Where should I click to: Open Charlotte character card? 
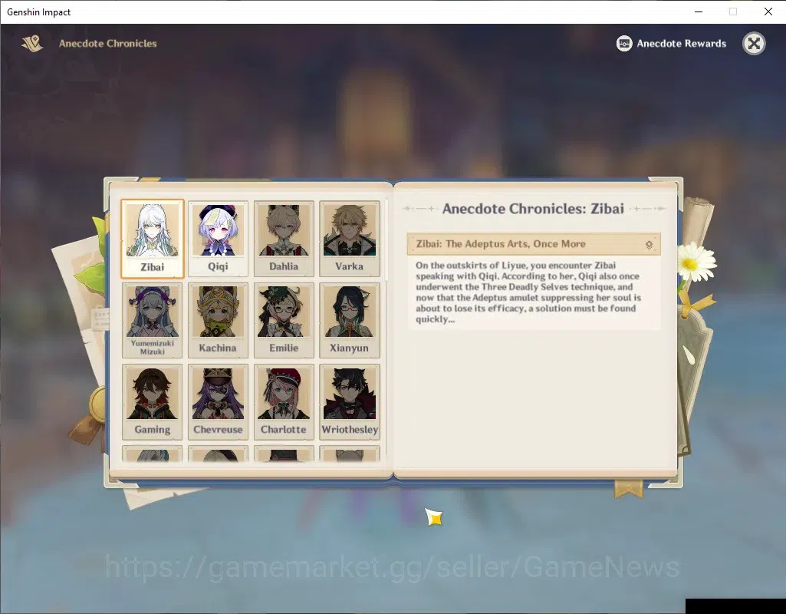pyautogui.click(x=284, y=402)
